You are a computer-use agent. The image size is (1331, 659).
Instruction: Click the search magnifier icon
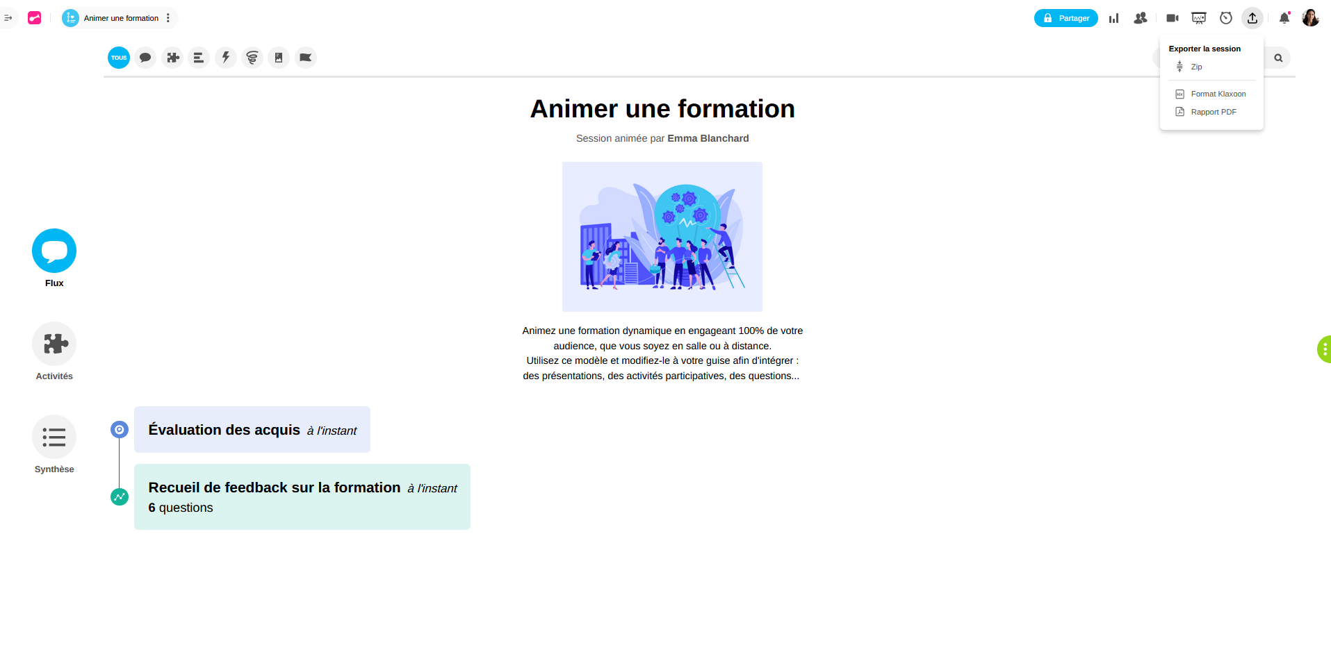1278,58
